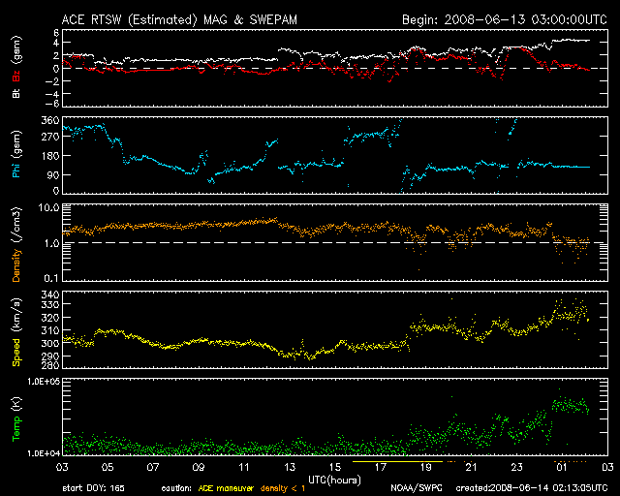The image size is (620, 496).
Task: Click the 'NOAA/SWPC' credit text
Action: 417,488
